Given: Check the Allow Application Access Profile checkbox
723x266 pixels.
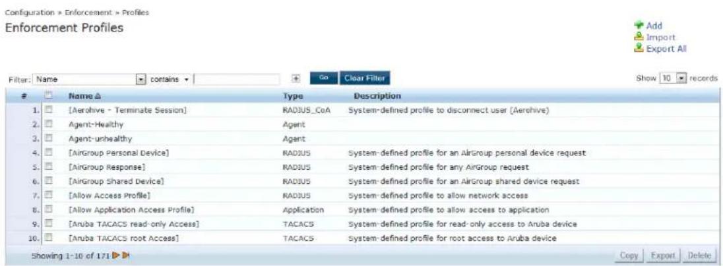Looking at the screenshot, I should coord(49,210).
